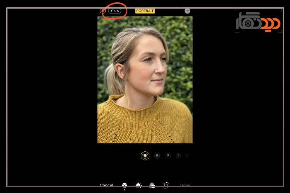Pick the fourth portrait lighting effect
This screenshot has height=193, width=290.
tap(178, 156)
